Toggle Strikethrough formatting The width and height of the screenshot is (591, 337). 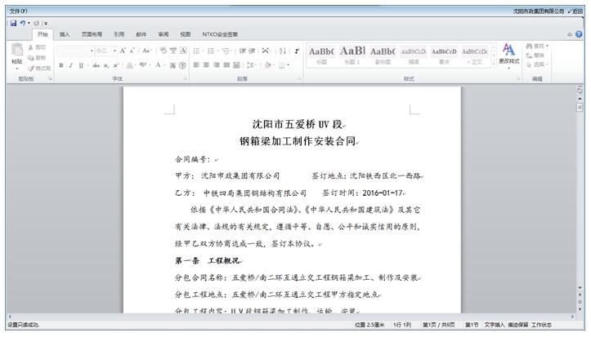96,65
